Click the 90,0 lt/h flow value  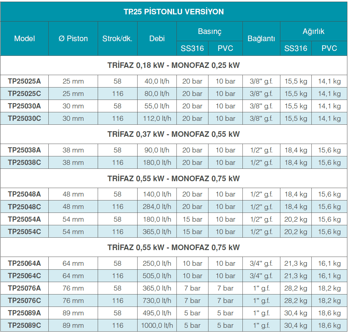(x=157, y=150)
